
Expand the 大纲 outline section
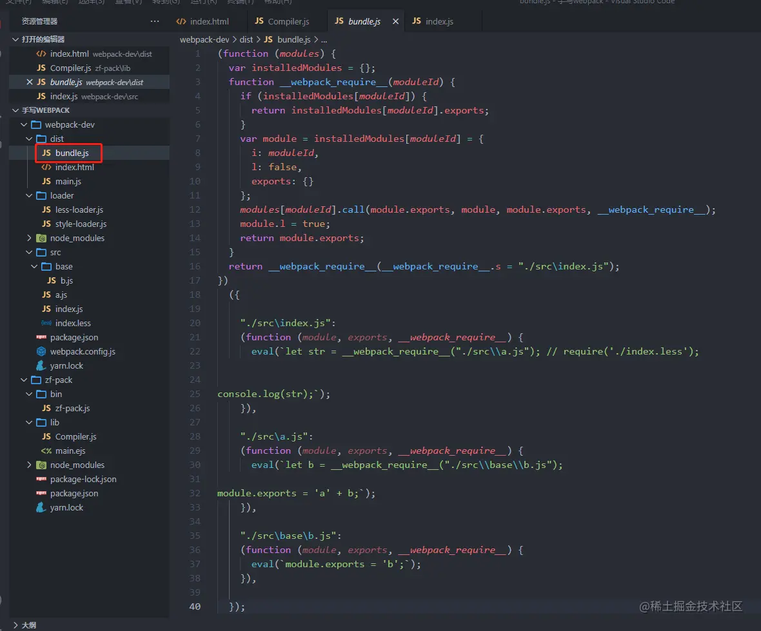tap(15, 625)
